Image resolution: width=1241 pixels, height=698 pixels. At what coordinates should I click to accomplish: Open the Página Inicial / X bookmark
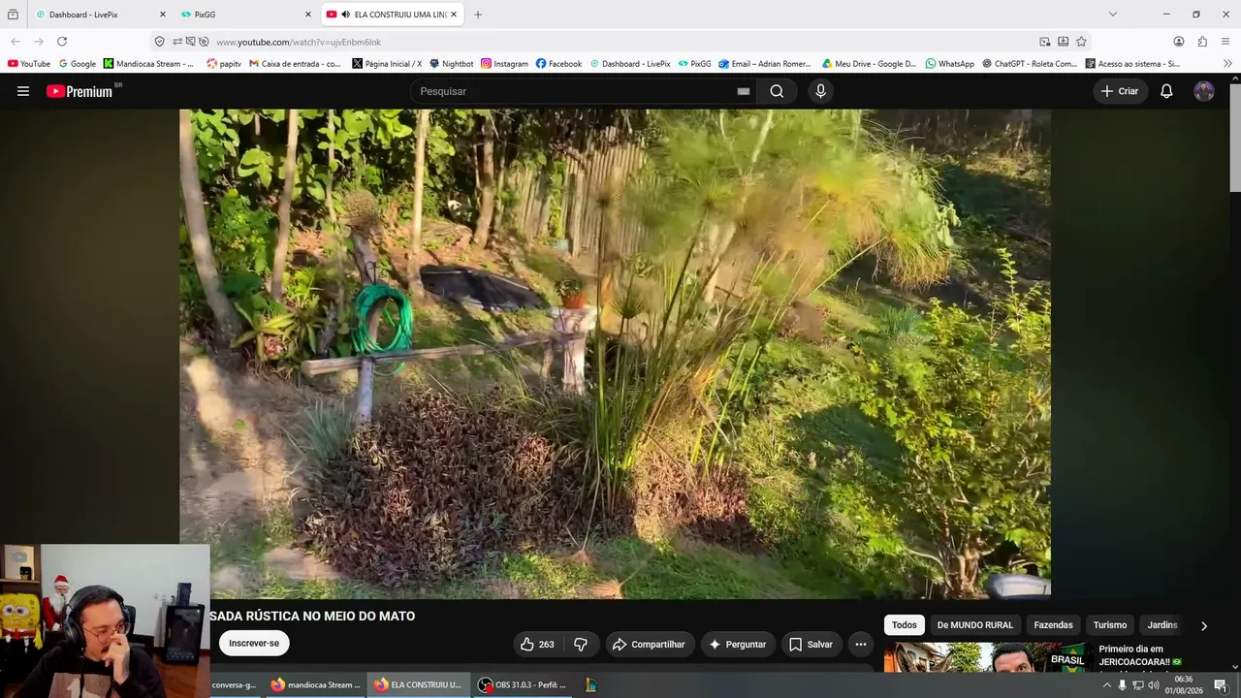[x=387, y=64]
